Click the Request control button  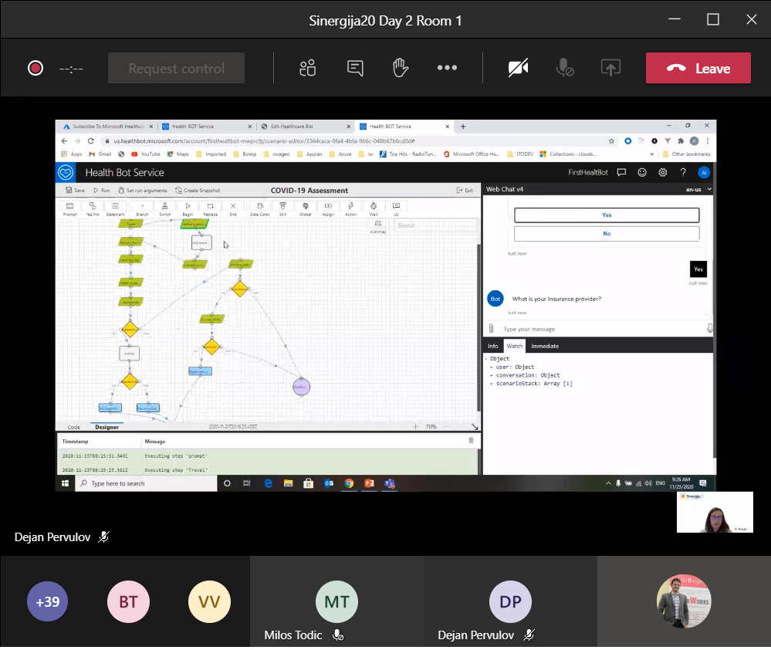click(x=176, y=68)
